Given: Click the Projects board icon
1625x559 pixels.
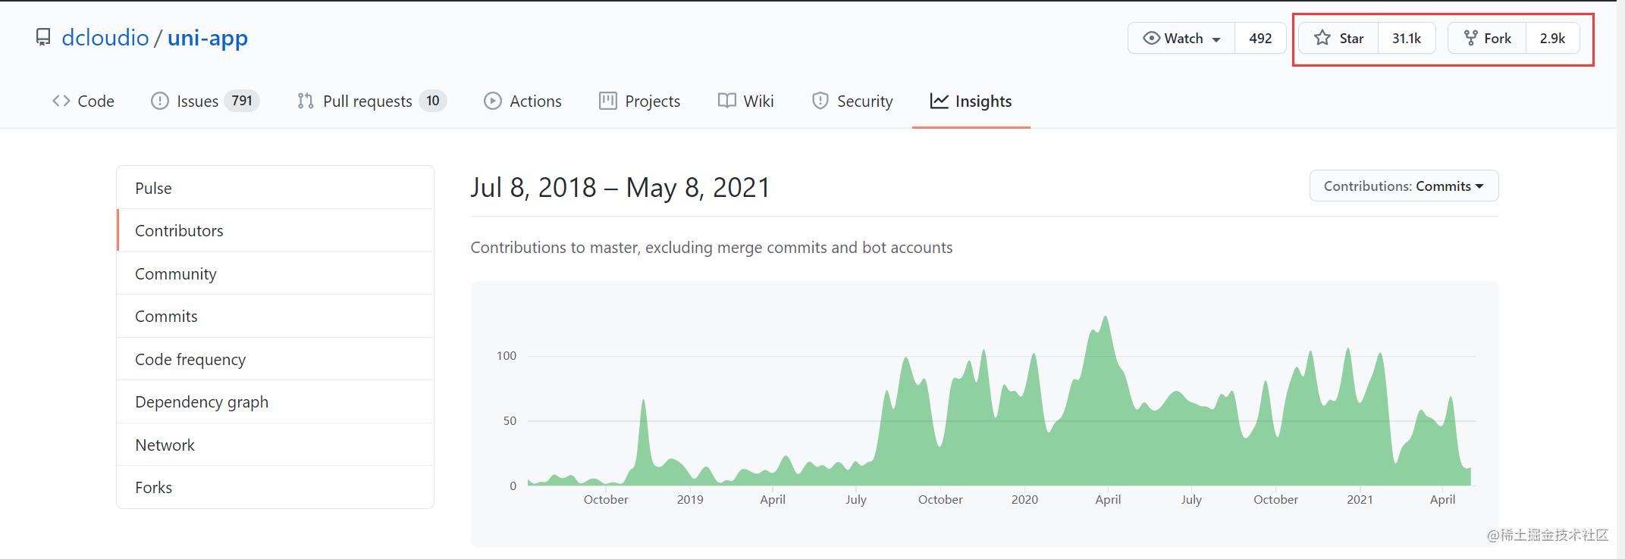Looking at the screenshot, I should coord(607,101).
